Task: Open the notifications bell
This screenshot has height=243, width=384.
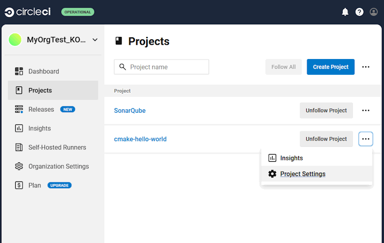Action: pyautogui.click(x=345, y=12)
